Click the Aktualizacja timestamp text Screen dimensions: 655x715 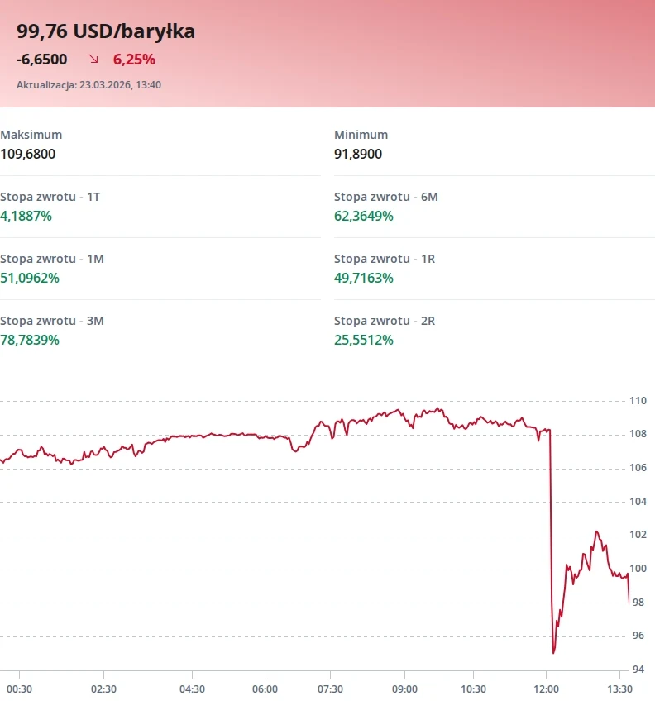[x=88, y=84]
